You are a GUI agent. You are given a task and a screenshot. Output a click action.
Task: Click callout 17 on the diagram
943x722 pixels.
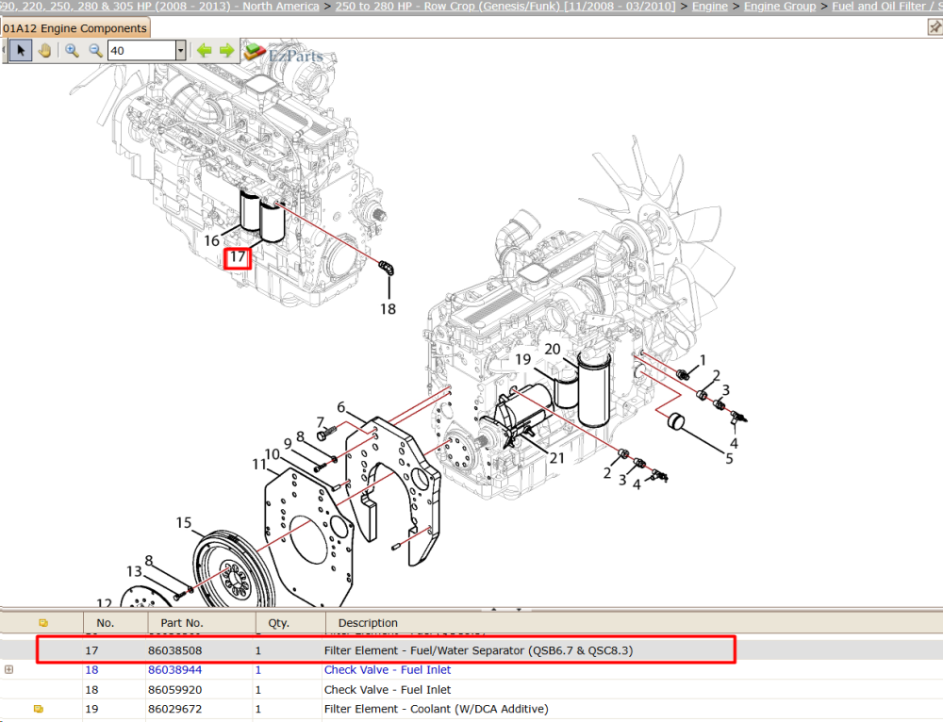coord(238,257)
